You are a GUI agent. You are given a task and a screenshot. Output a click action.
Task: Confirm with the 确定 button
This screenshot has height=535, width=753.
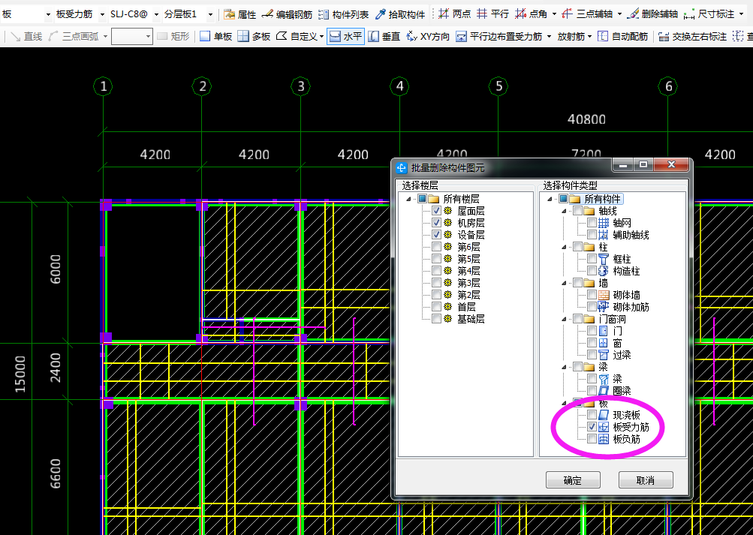point(573,479)
